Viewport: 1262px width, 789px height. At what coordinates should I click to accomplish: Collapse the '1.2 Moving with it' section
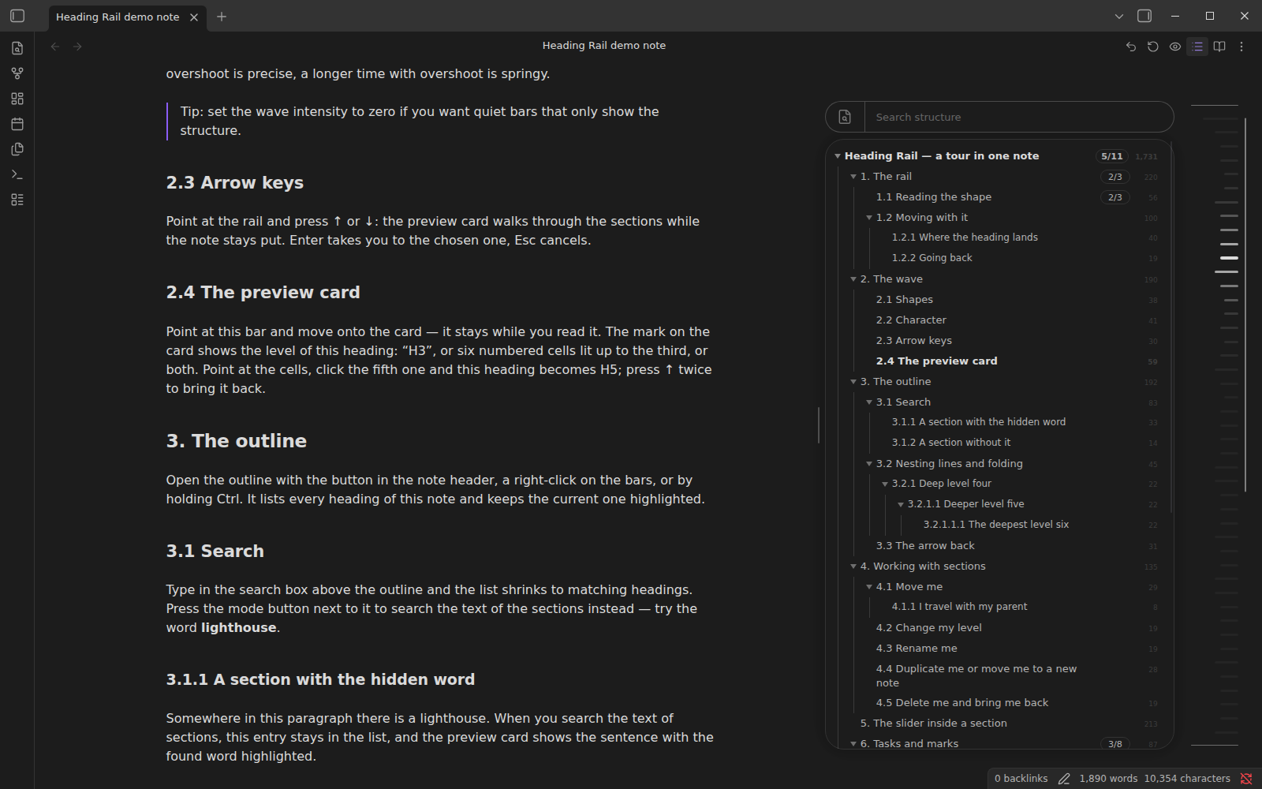[869, 218]
